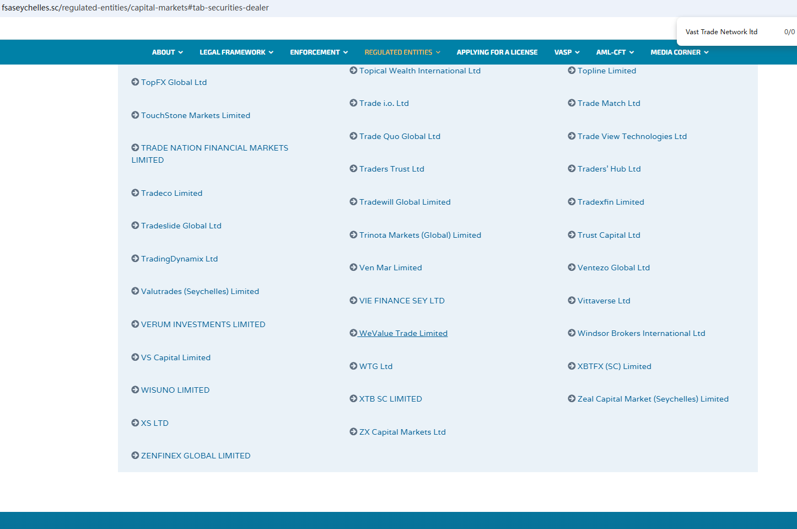The height and width of the screenshot is (529, 797).
Task: Click arrow icon before XBTFX (SC) Limited
Action: [x=572, y=366]
